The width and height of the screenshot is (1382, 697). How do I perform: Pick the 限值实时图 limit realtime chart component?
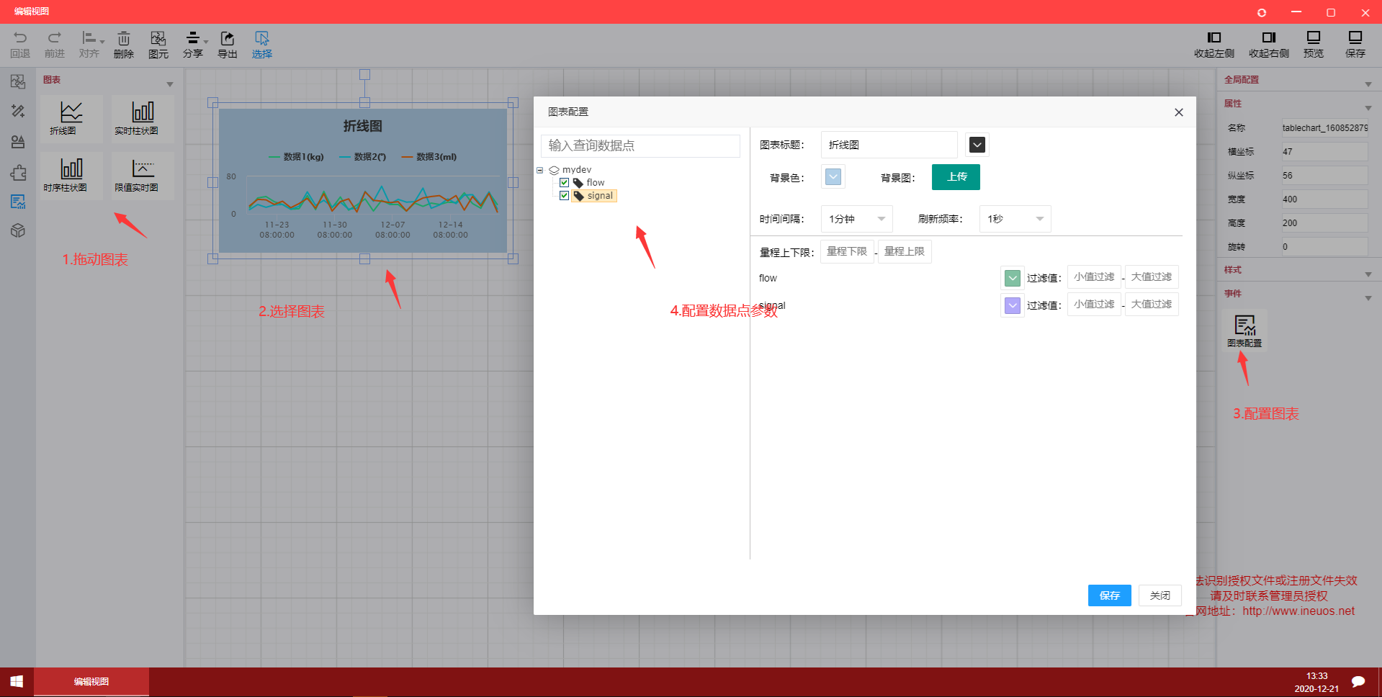(143, 175)
